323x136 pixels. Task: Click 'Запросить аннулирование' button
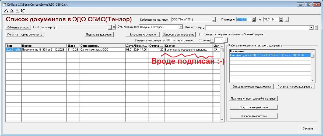[178, 35]
